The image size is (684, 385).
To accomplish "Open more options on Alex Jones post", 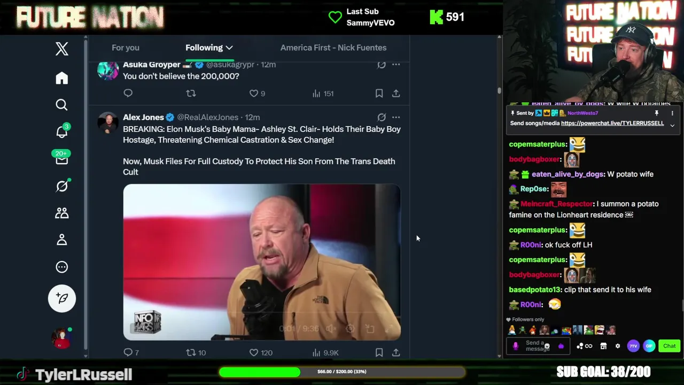I will point(396,117).
